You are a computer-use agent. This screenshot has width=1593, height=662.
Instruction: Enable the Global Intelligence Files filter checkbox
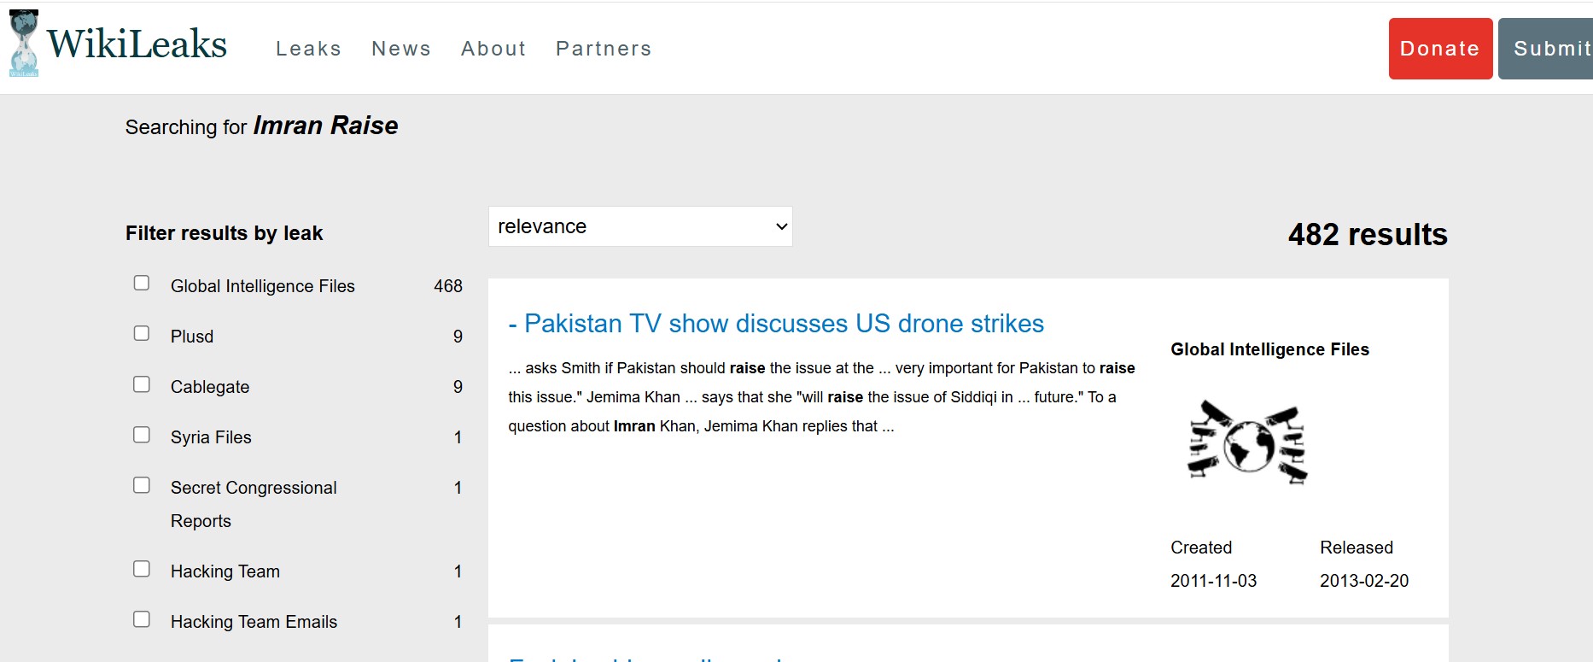pyautogui.click(x=142, y=284)
